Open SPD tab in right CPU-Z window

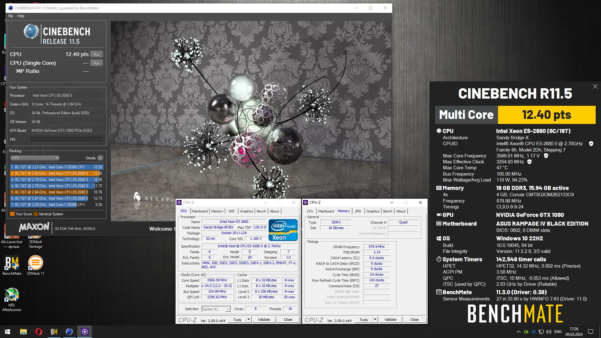click(x=358, y=211)
